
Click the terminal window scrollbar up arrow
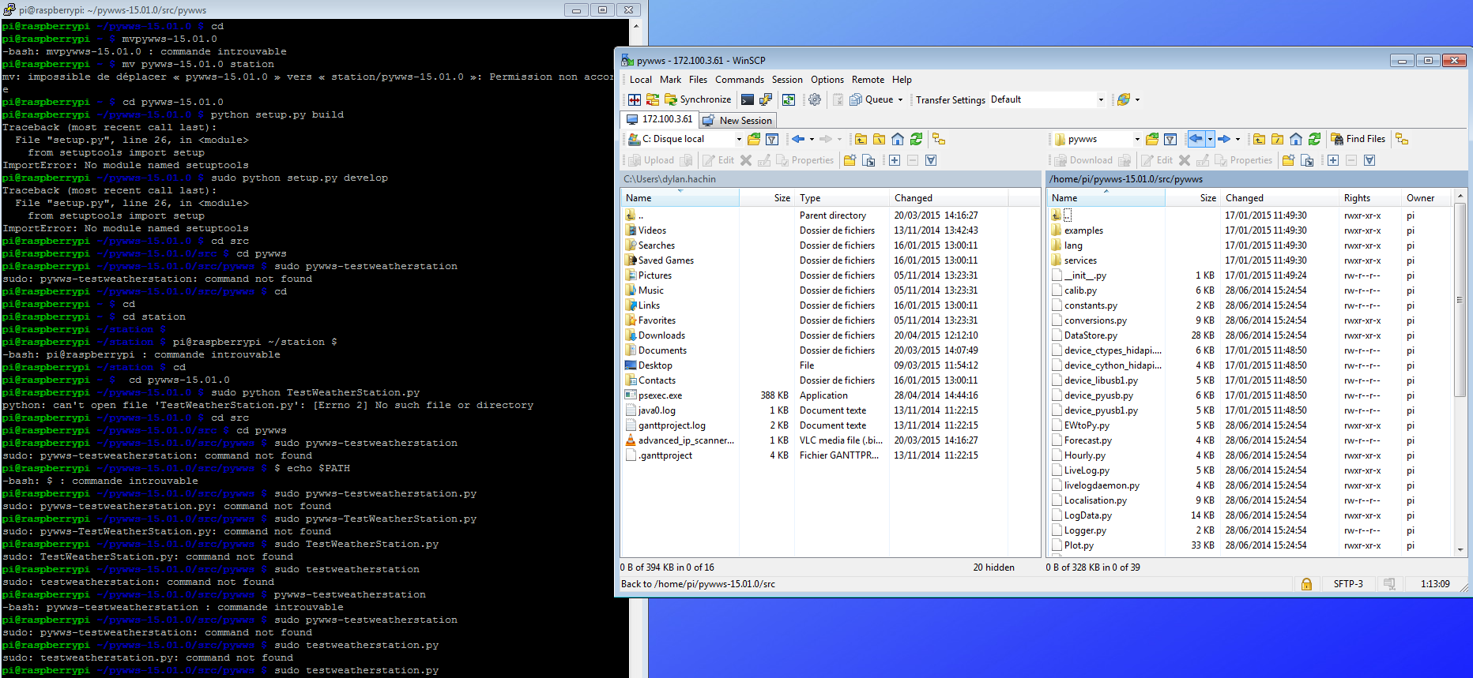[635, 26]
